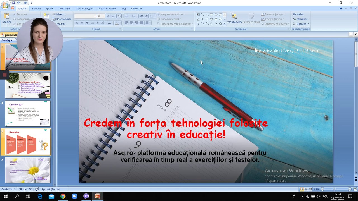Align text left in paragraph group
This screenshot has height=201, width=358.
pos(126,23)
